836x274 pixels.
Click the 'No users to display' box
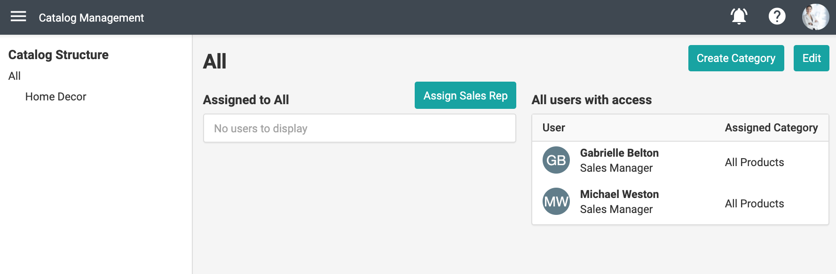(x=359, y=129)
